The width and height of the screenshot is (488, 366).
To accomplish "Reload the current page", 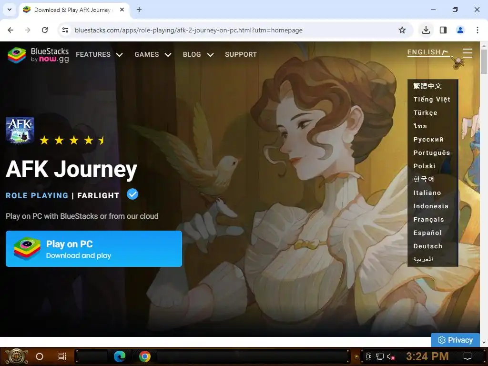I will pyautogui.click(x=45, y=30).
